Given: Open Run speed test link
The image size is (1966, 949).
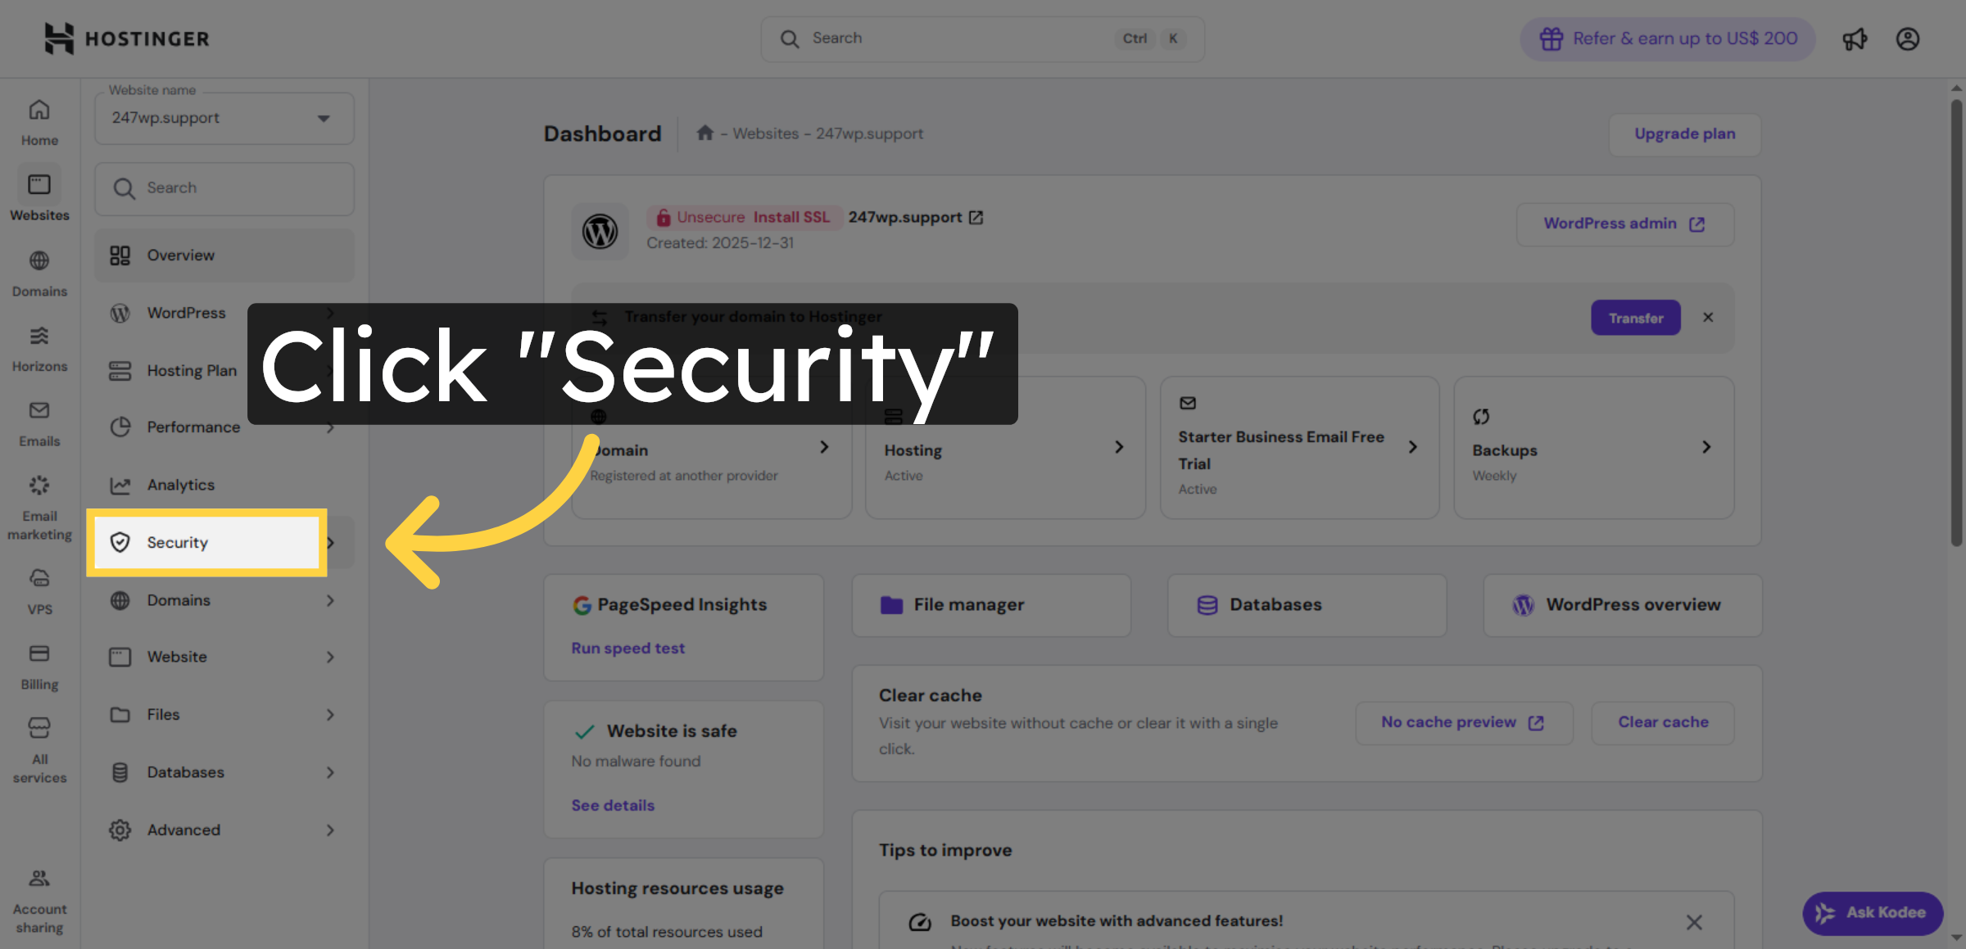Looking at the screenshot, I should [x=627, y=648].
